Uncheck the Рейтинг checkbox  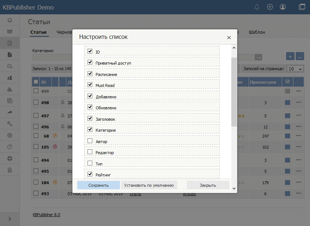click(x=90, y=174)
